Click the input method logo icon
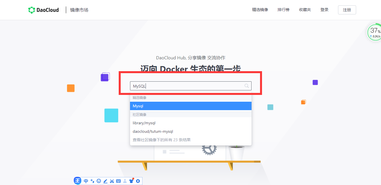381x185 pixels. point(77,181)
